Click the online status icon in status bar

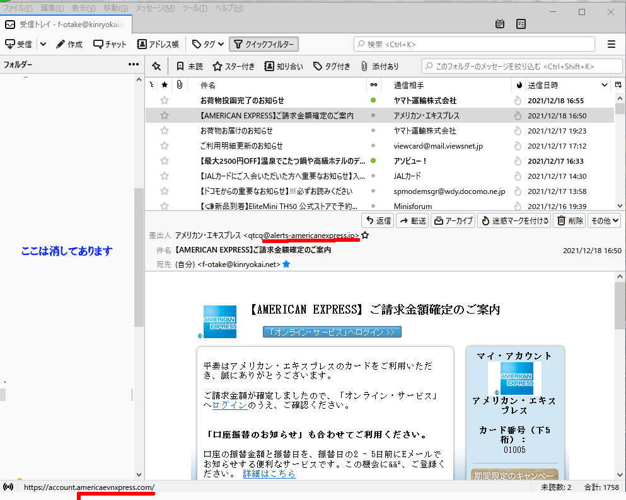coord(8,487)
